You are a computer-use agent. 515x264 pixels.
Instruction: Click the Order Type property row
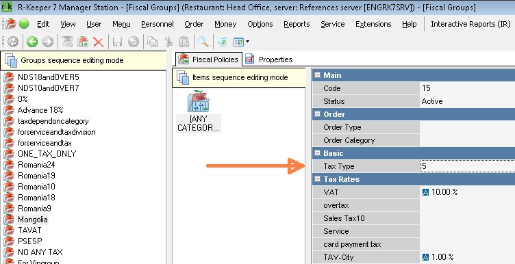click(x=414, y=127)
